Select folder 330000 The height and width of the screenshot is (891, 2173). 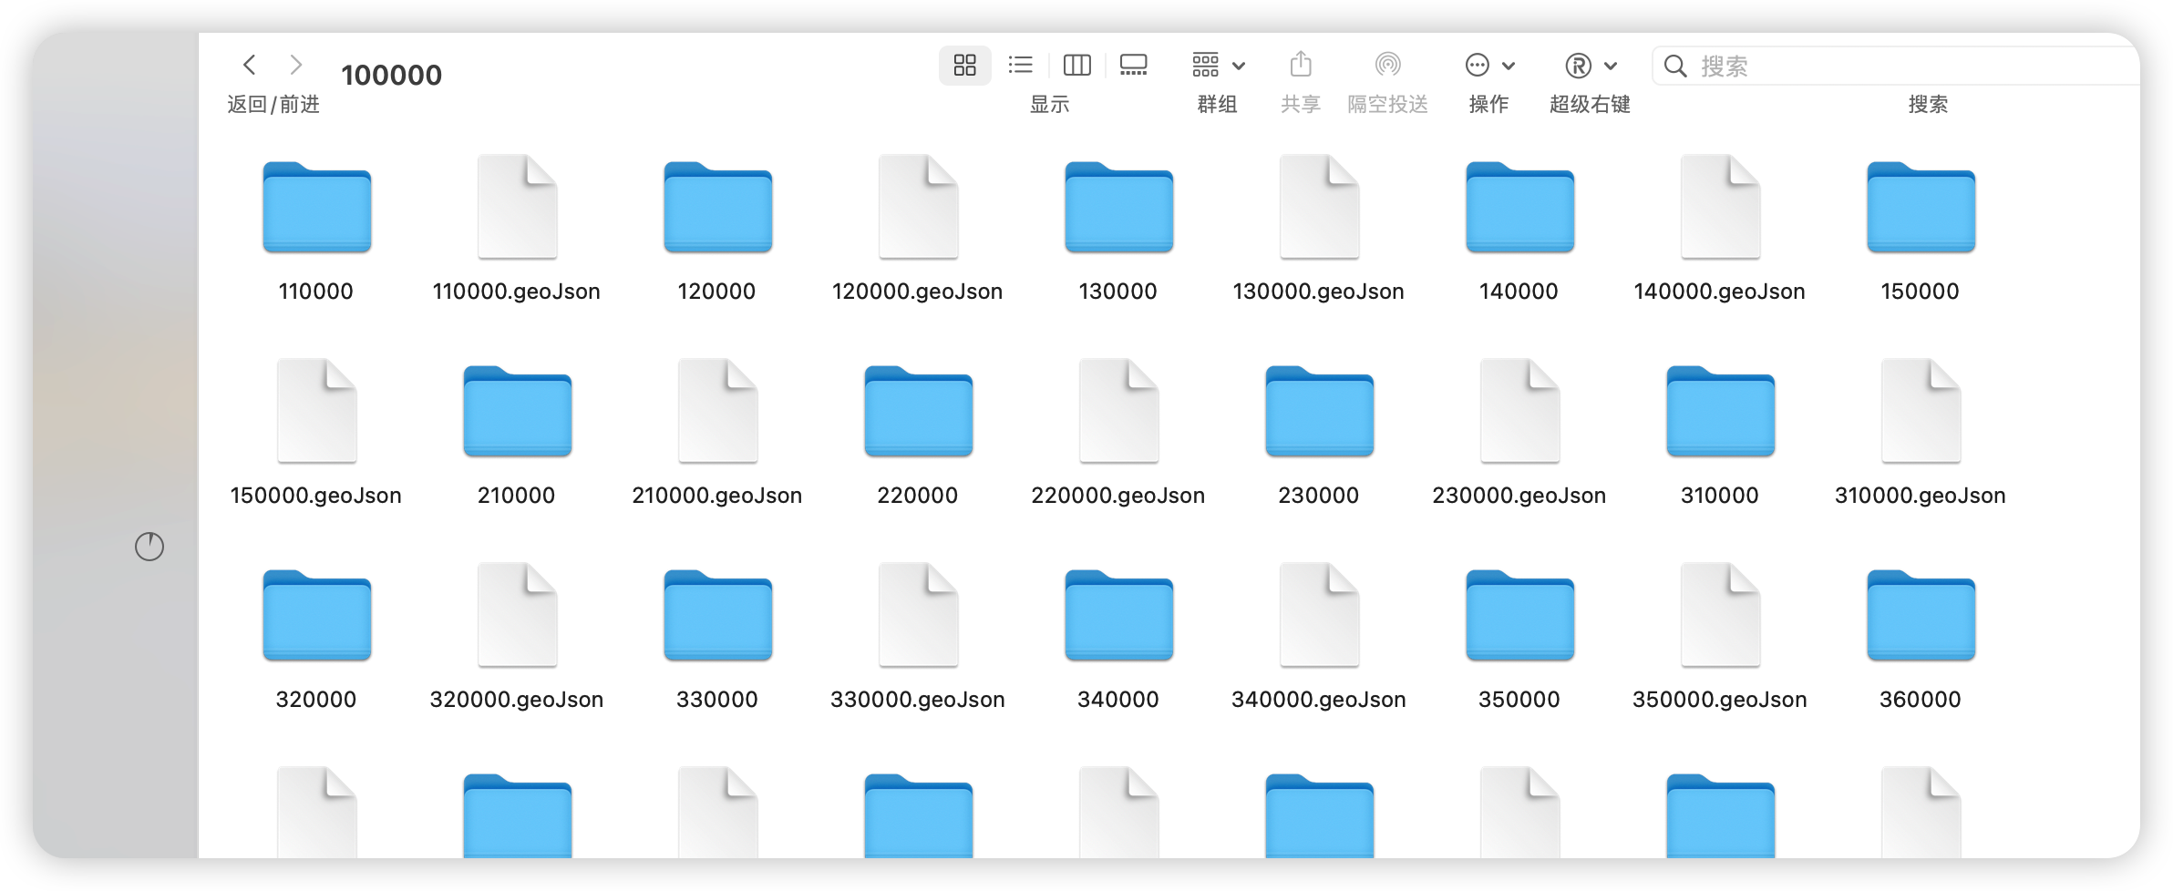pyautogui.click(x=717, y=615)
